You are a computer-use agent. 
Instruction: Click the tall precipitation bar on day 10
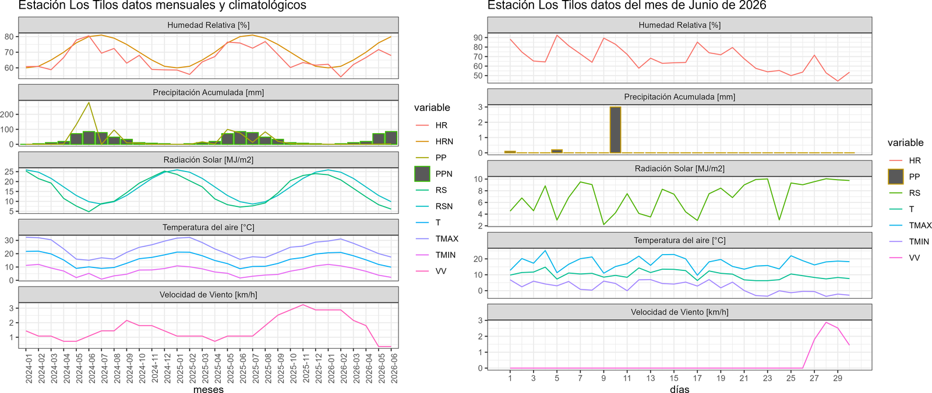click(x=615, y=130)
